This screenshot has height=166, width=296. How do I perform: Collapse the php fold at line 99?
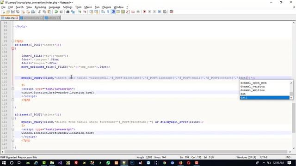click(x=13, y=41)
